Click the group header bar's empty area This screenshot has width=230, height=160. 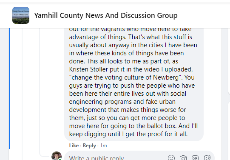(203, 15)
